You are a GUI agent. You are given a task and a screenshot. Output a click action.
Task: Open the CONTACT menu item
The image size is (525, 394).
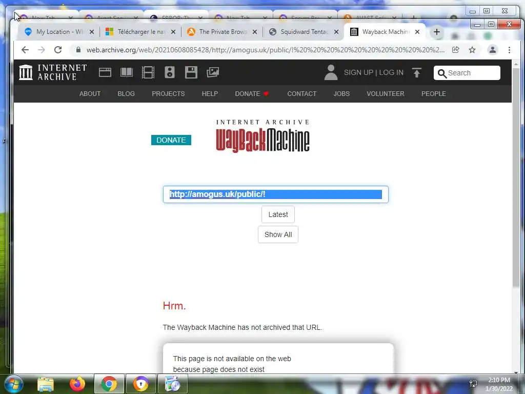pyautogui.click(x=301, y=94)
